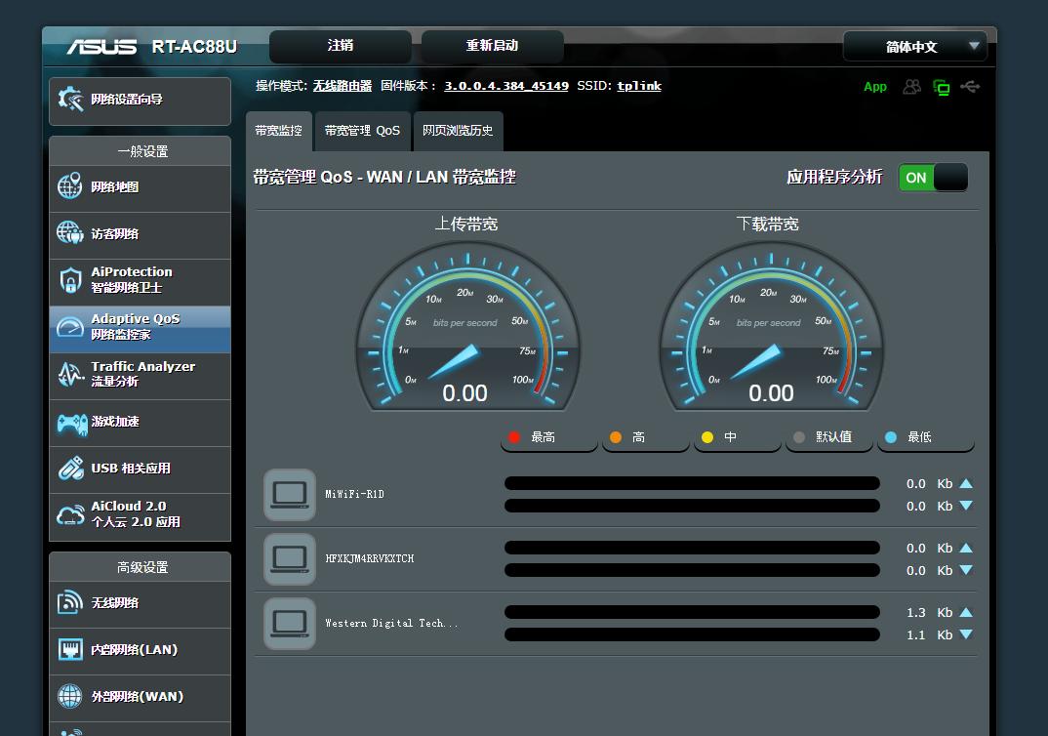Screen dimensions: 1048x736
Task: Click the Adaptive QoS sidebar icon
Action: point(70,328)
